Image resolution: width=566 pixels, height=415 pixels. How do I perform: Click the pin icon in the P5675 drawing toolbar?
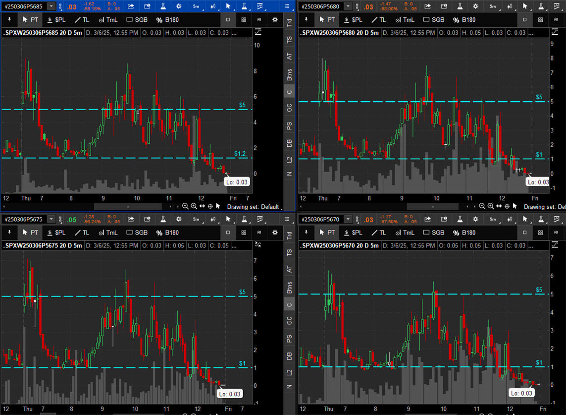[8, 233]
